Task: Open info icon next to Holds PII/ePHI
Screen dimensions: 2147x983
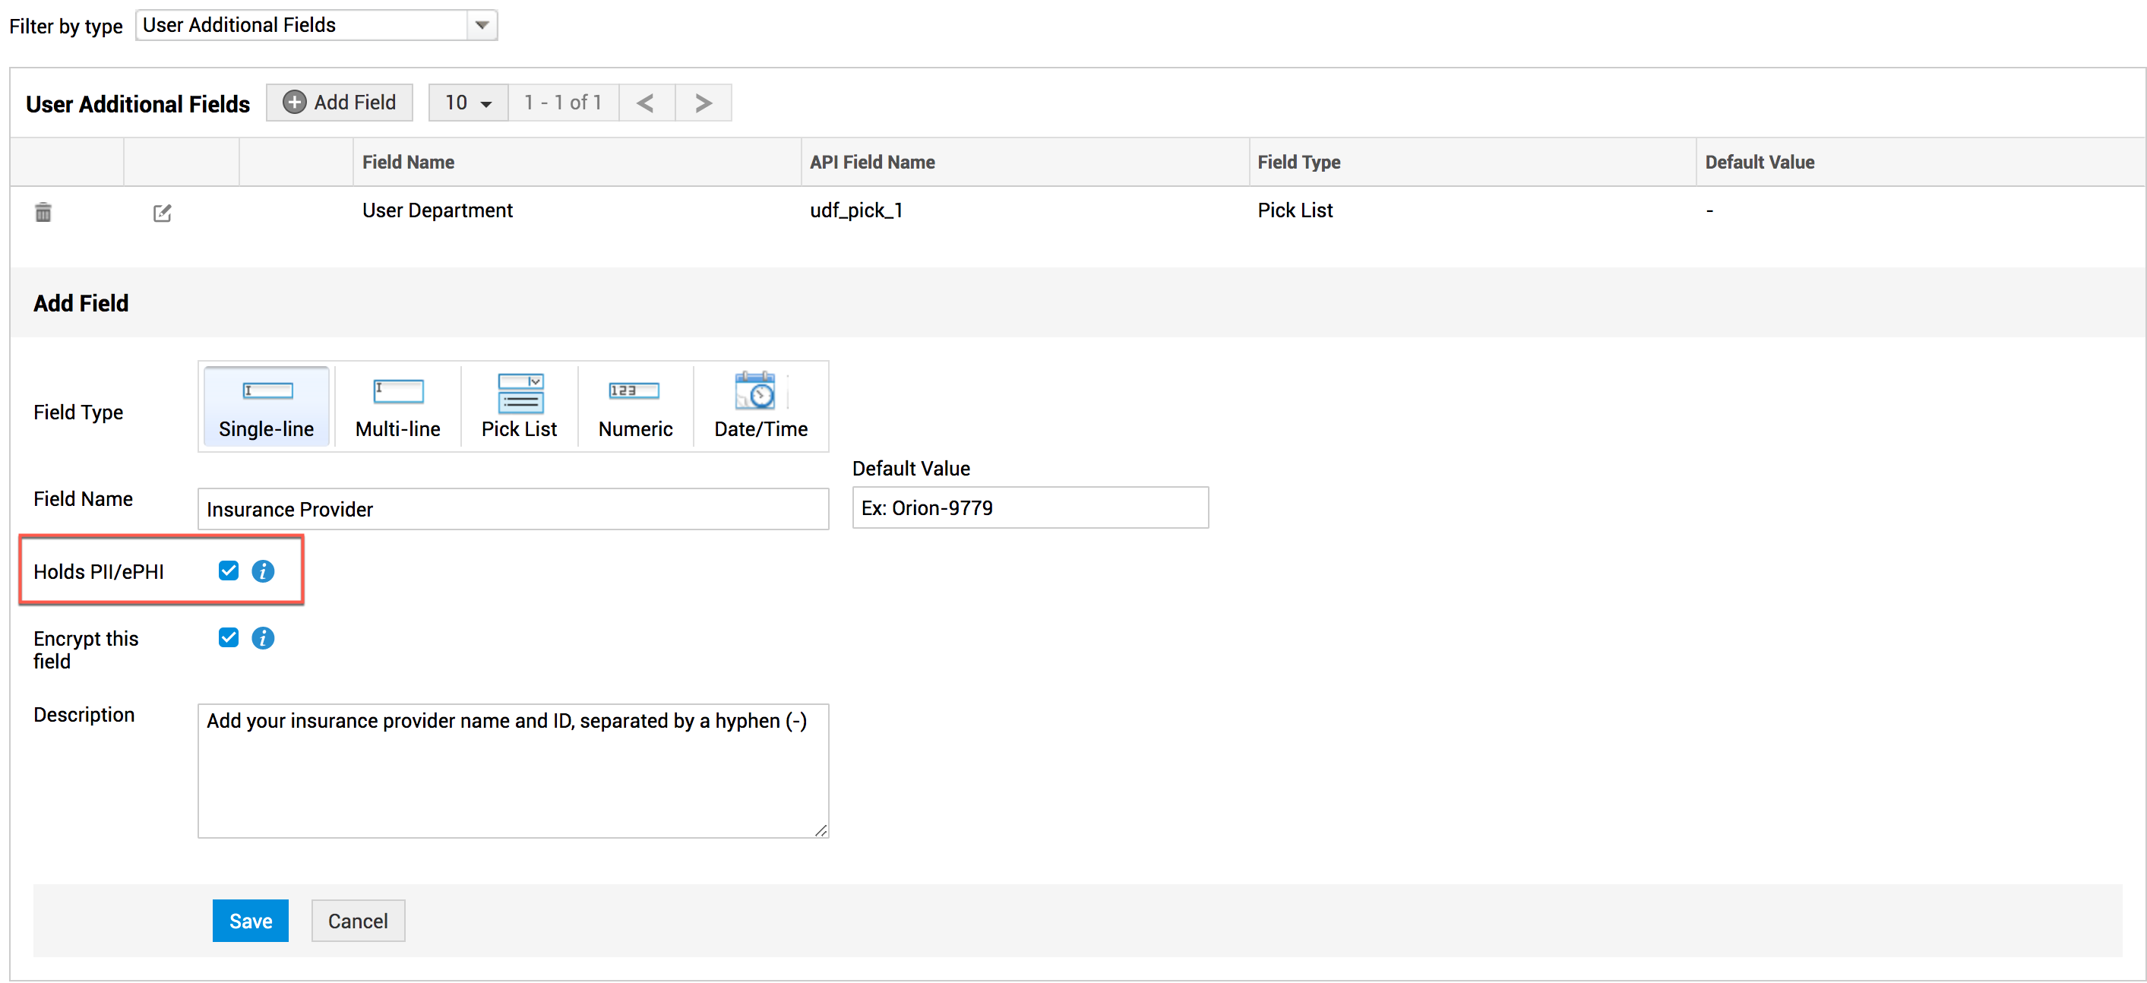Action: click(x=263, y=571)
